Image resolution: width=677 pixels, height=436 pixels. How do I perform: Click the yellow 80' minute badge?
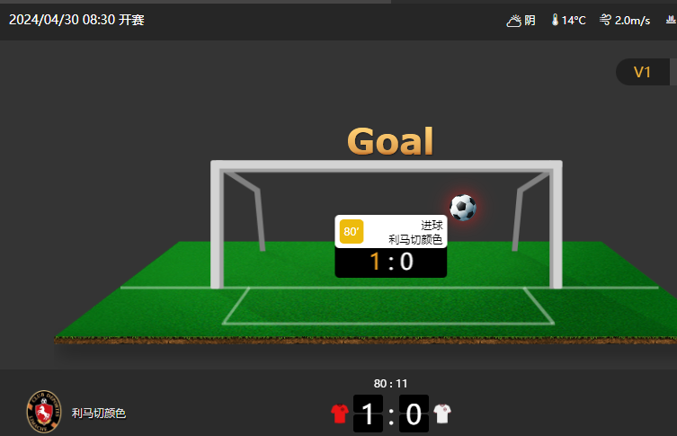tap(352, 231)
